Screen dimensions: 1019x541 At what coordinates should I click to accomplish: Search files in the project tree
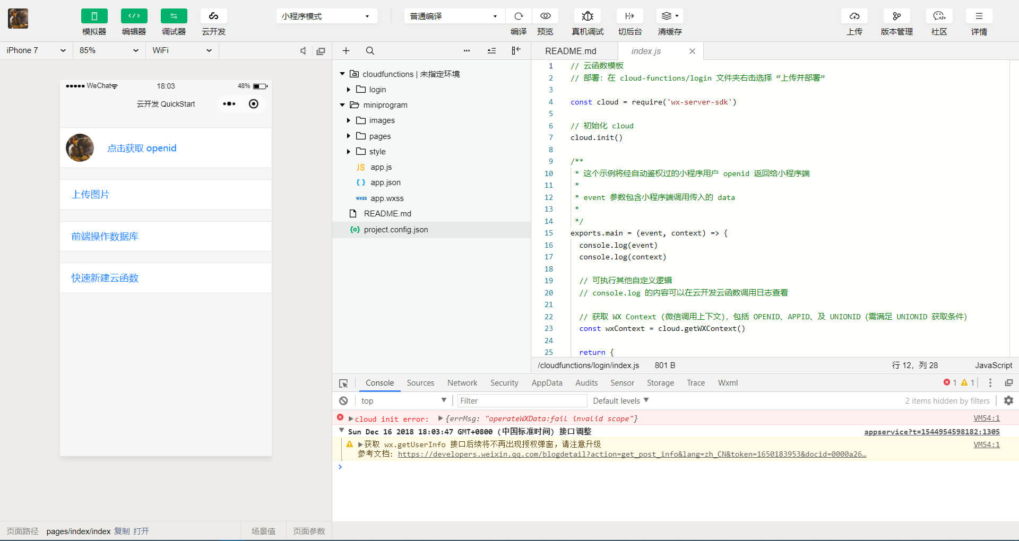click(x=370, y=51)
